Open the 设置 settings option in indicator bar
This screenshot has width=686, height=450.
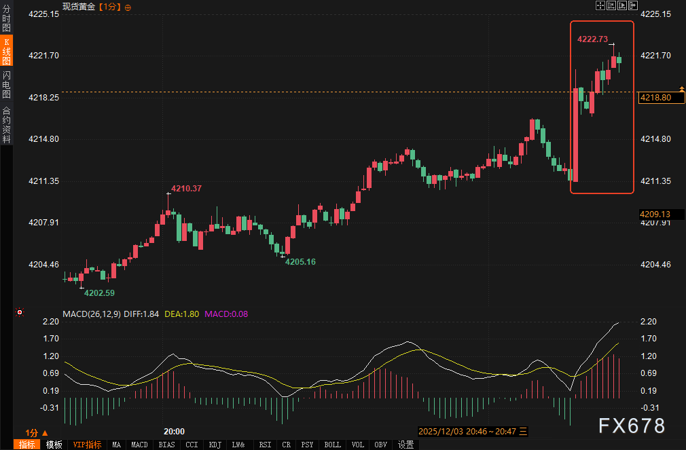click(x=406, y=445)
